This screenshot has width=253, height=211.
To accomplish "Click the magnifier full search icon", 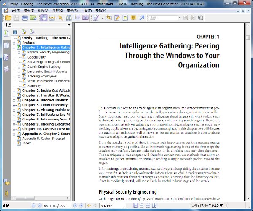I will tap(201, 18).
